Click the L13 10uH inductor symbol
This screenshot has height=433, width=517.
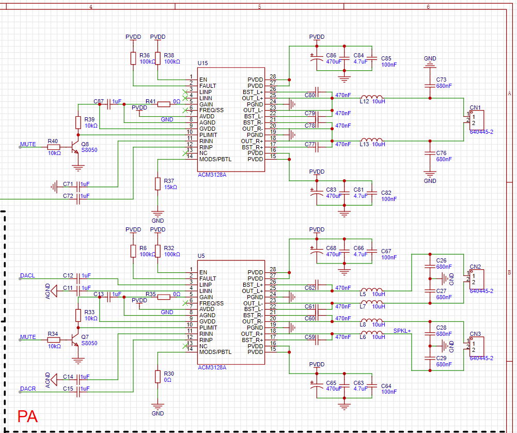(372, 140)
